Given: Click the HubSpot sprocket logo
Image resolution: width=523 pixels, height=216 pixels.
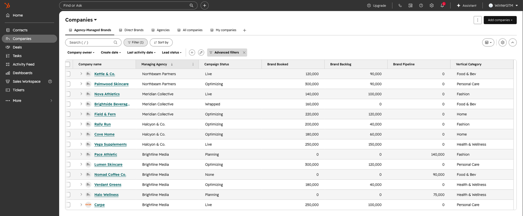Looking at the screenshot, I should (7, 5).
